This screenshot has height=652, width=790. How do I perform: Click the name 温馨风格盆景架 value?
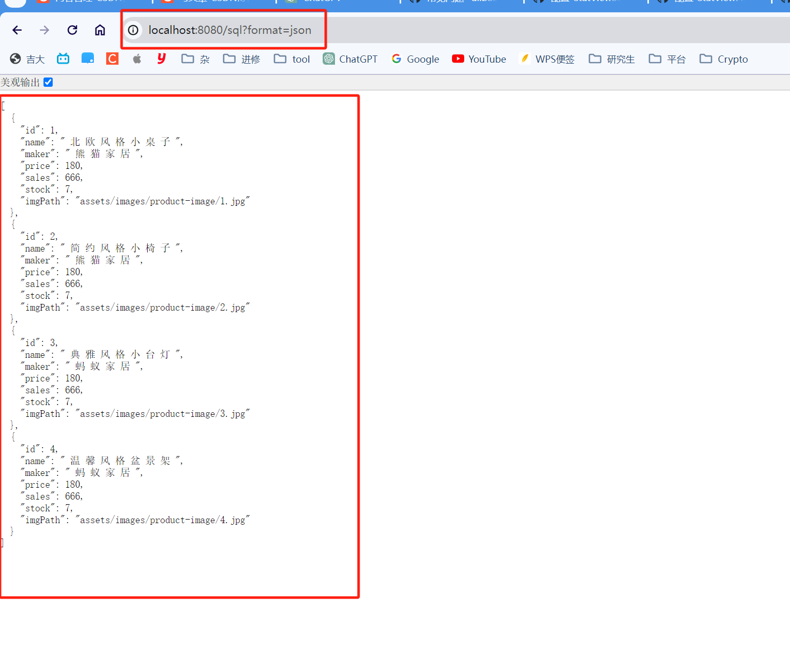pyautogui.click(x=122, y=461)
